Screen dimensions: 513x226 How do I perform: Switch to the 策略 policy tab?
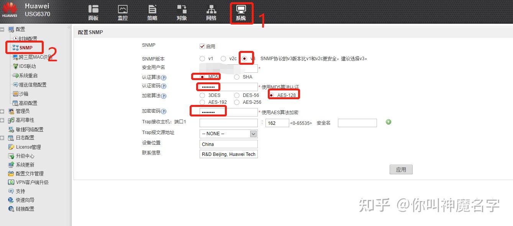coord(152,13)
